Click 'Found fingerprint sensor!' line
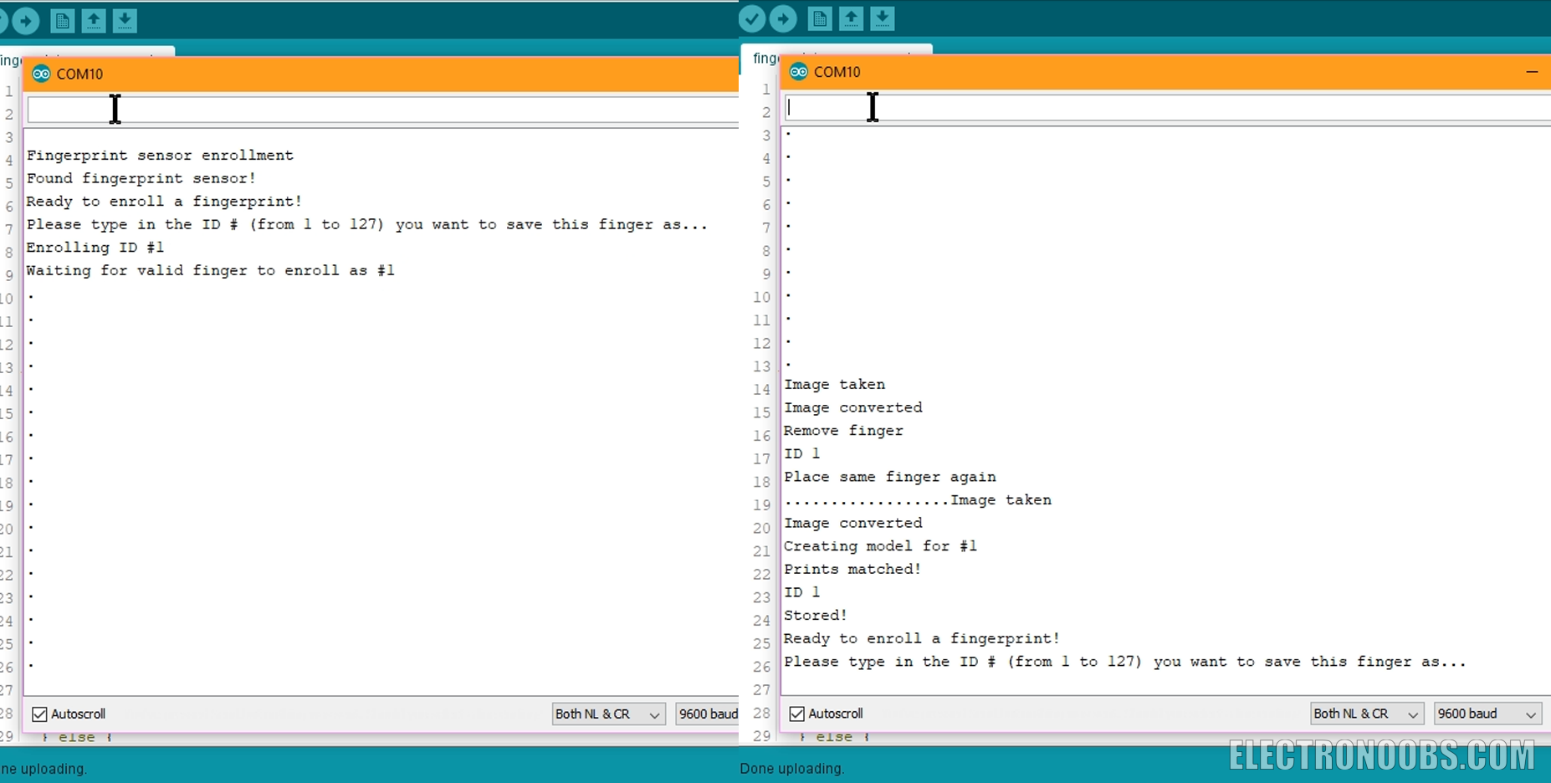1551x783 pixels. 141,178
